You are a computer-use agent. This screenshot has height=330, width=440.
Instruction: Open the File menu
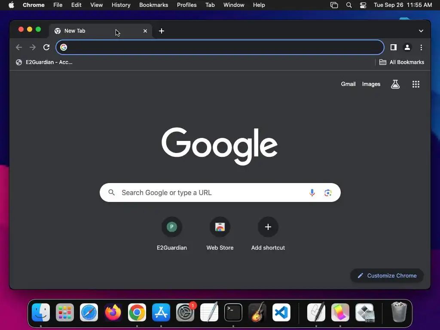[58, 5]
